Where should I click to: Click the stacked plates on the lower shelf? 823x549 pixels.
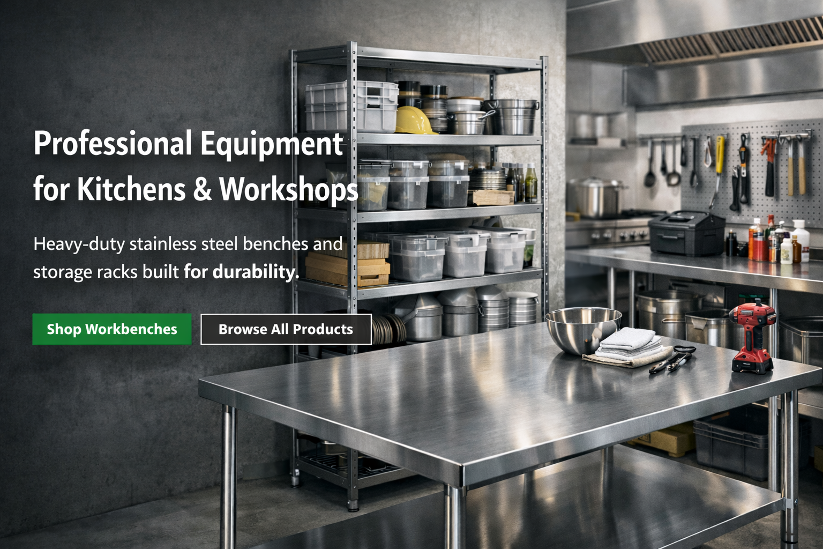[x=388, y=328]
